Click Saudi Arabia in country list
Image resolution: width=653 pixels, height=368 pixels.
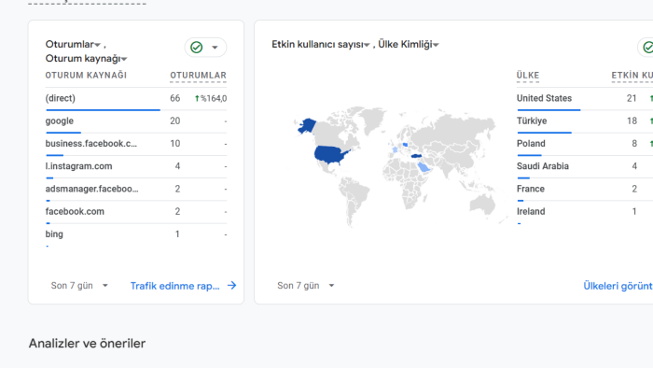(542, 166)
